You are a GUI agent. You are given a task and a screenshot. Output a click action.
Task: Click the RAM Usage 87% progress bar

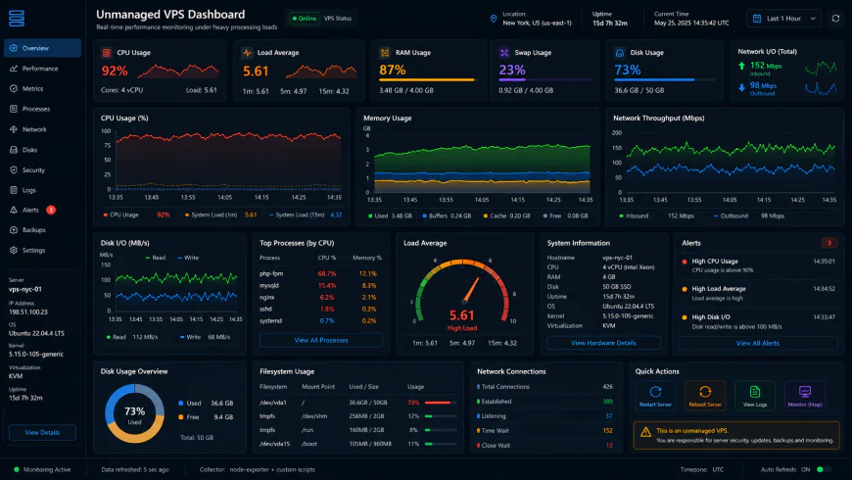point(428,80)
